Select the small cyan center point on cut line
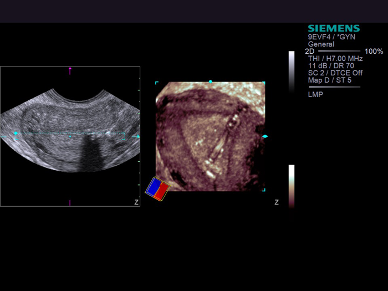Viewport: 388px width, 291px height. pyautogui.click(x=70, y=136)
